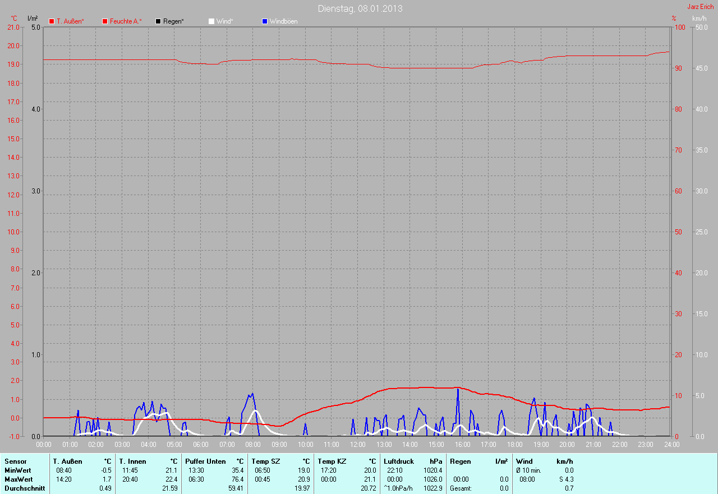Click the 12:00 time axis marker
Screen dimensions: 718x494
357,445
